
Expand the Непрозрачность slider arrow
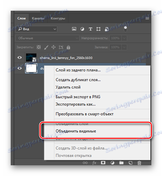pyautogui.click(x=124, y=38)
